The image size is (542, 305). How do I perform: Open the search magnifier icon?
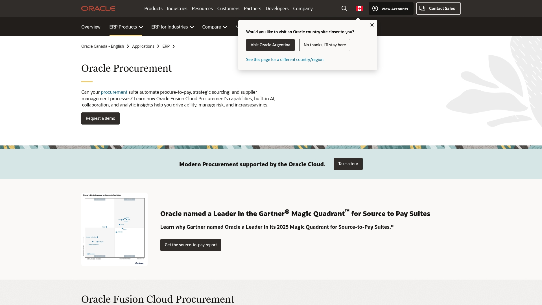[x=344, y=8]
